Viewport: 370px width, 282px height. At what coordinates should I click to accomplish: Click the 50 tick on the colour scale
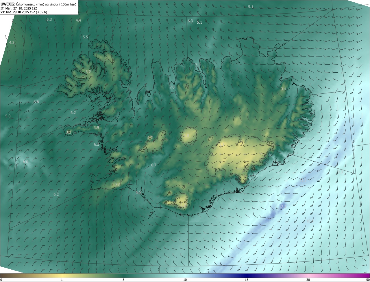pyautogui.click(x=368, y=280)
